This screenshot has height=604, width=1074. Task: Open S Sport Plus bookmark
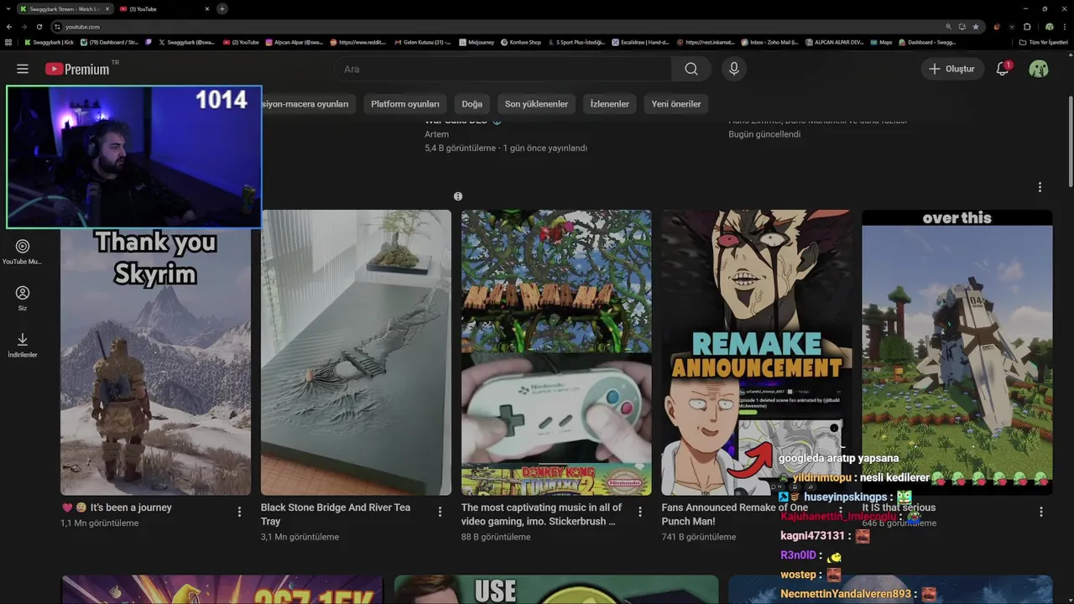click(576, 42)
